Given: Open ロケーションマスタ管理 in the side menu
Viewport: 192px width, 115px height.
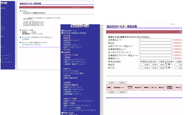Looking at the screenshot, I should (72, 108).
